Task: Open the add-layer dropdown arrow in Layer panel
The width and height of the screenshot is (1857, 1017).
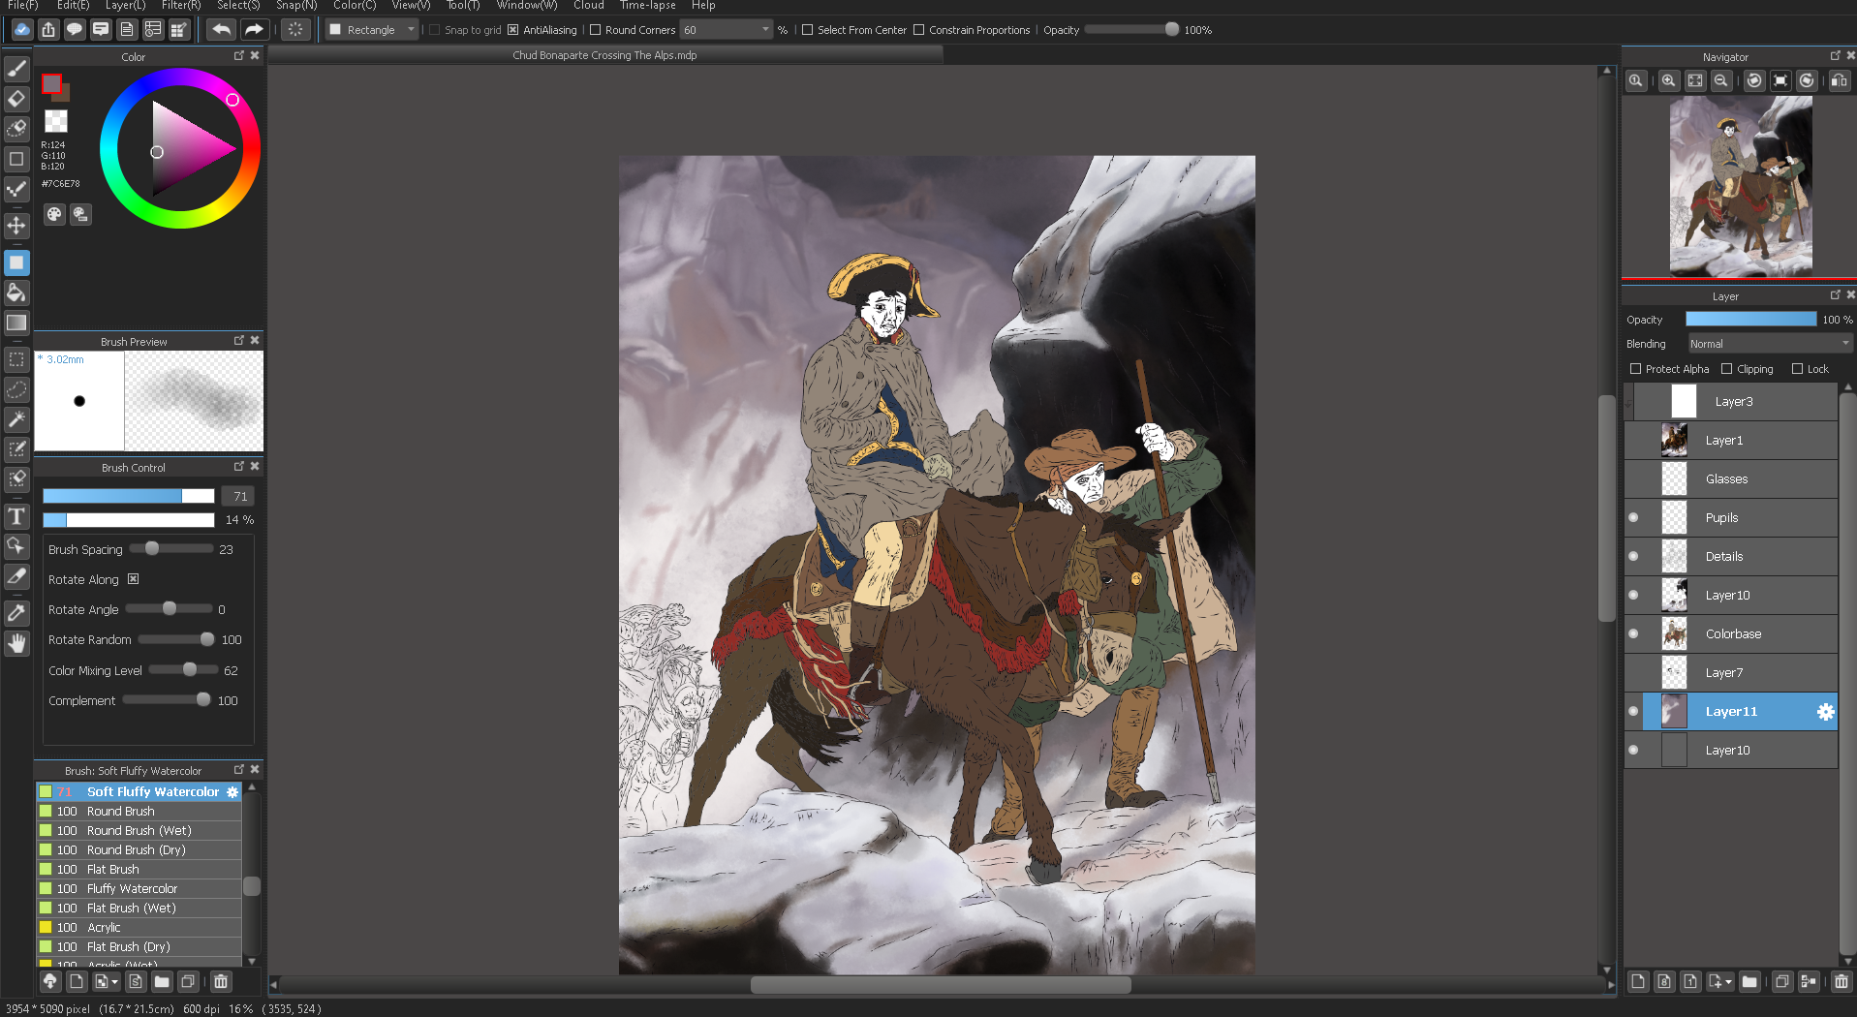Action: tap(1727, 982)
